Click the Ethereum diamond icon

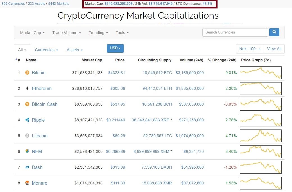tap(27, 88)
